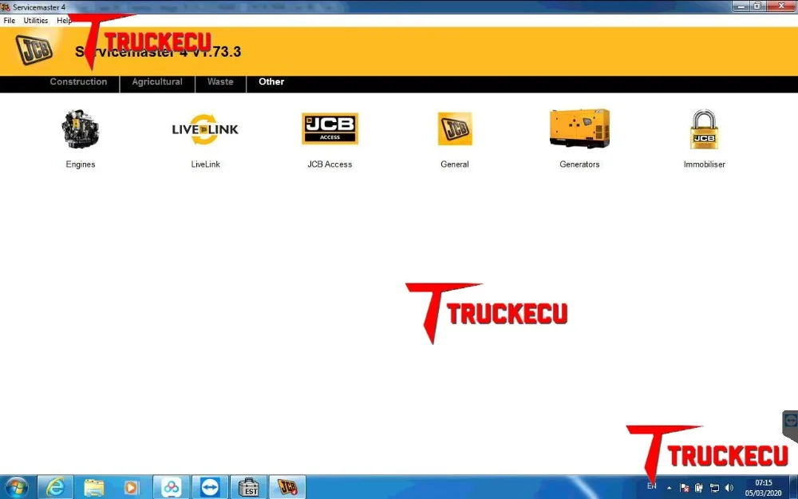Click the General label text
Screen dimensions: 798x499
455,164
